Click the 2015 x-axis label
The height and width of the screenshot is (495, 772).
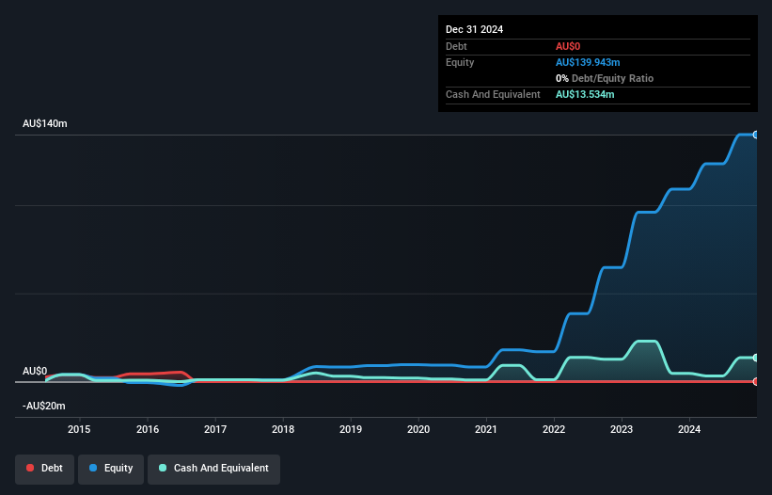click(79, 429)
